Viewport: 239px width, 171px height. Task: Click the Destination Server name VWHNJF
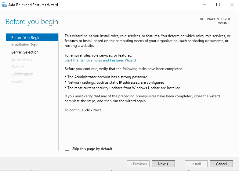(224, 23)
